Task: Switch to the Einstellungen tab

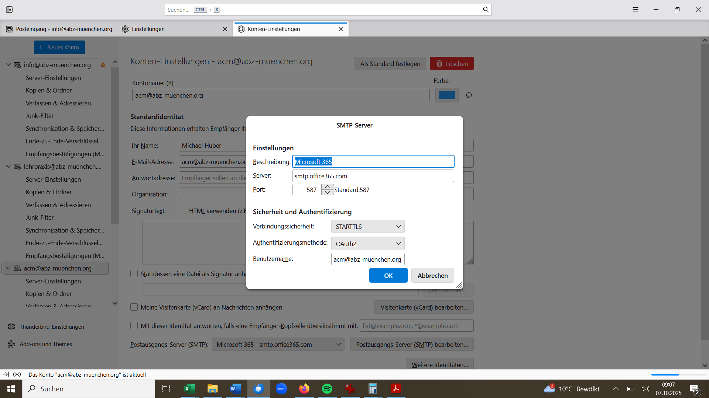Action: [x=148, y=29]
